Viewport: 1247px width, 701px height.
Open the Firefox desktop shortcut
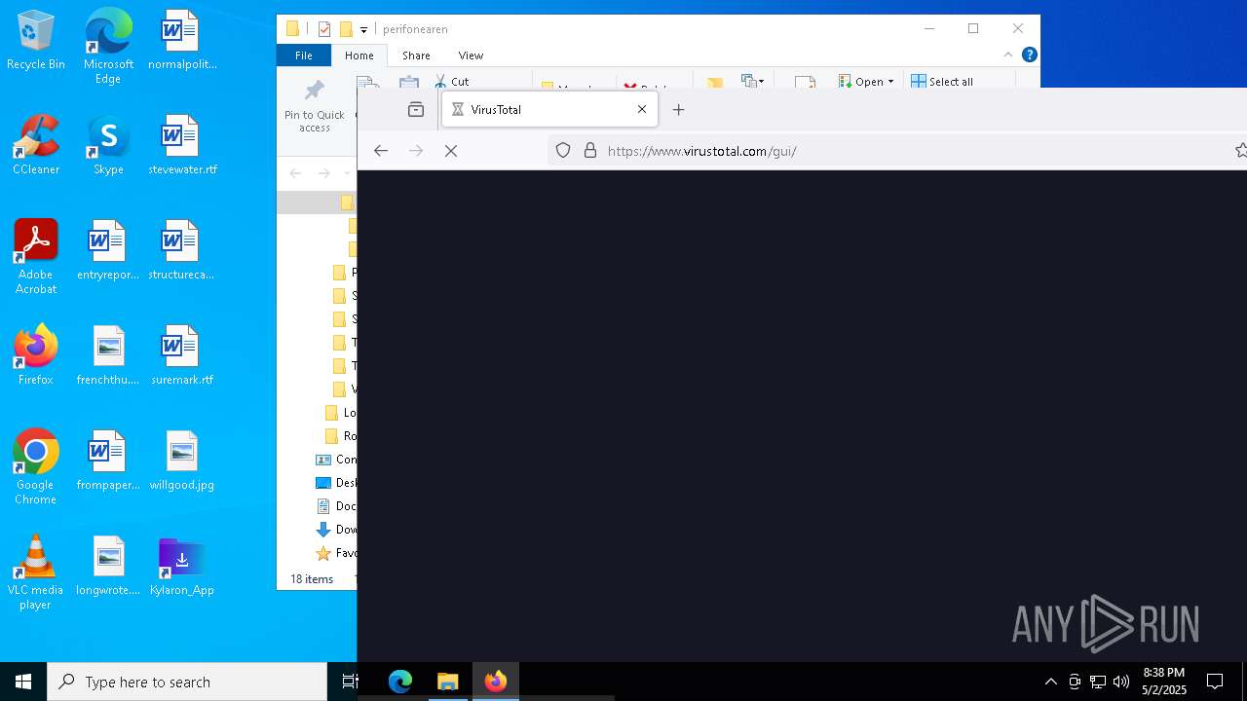pos(36,356)
